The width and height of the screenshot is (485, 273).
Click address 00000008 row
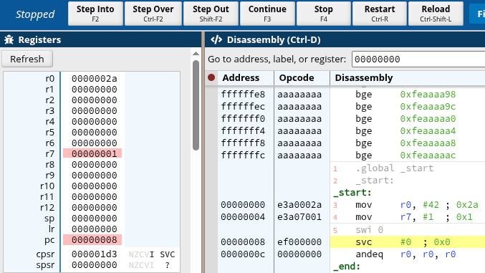coord(243,241)
